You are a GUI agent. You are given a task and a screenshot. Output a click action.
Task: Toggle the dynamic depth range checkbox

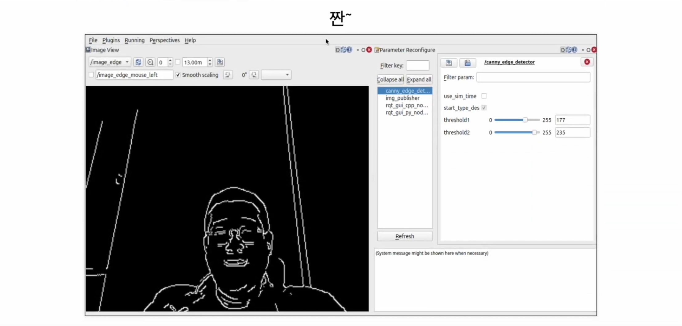(x=178, y=62)
